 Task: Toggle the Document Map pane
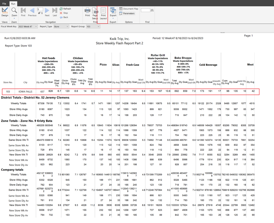tap(129, 9)
